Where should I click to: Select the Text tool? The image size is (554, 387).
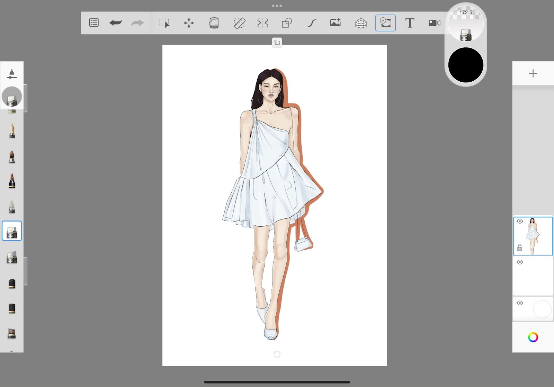coord(410,23)
